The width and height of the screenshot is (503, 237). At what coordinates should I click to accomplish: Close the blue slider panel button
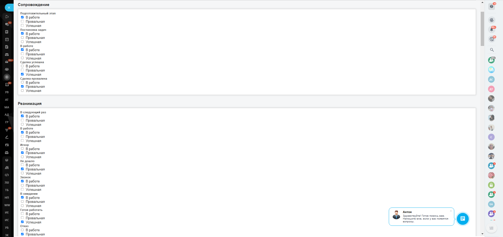point(9,8)
